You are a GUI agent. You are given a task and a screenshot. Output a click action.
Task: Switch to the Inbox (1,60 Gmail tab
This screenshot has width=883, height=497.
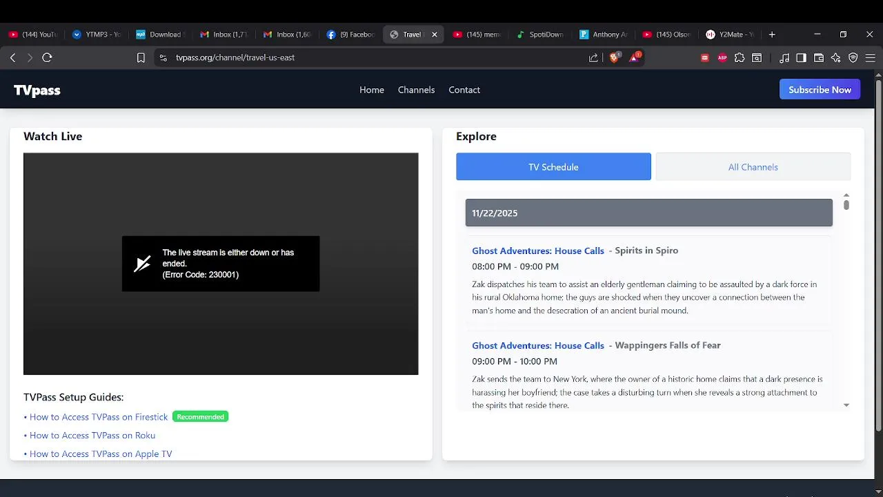287,35
